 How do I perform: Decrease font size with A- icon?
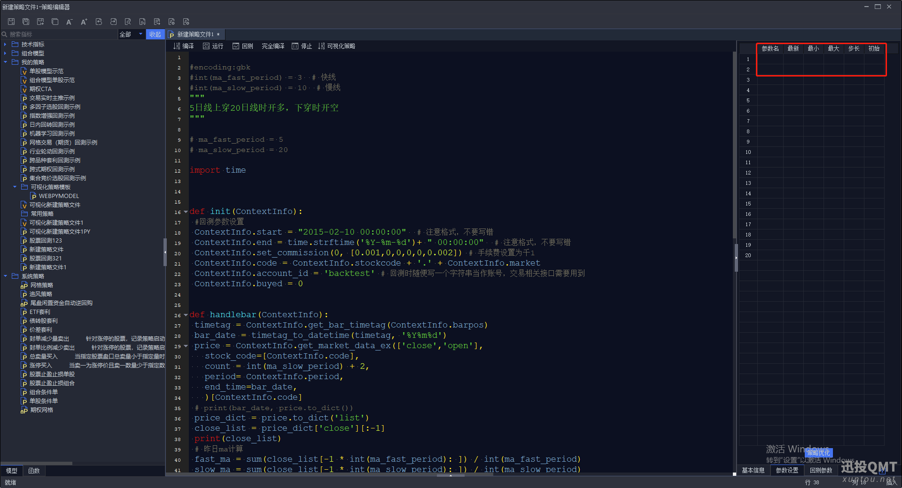70,22
